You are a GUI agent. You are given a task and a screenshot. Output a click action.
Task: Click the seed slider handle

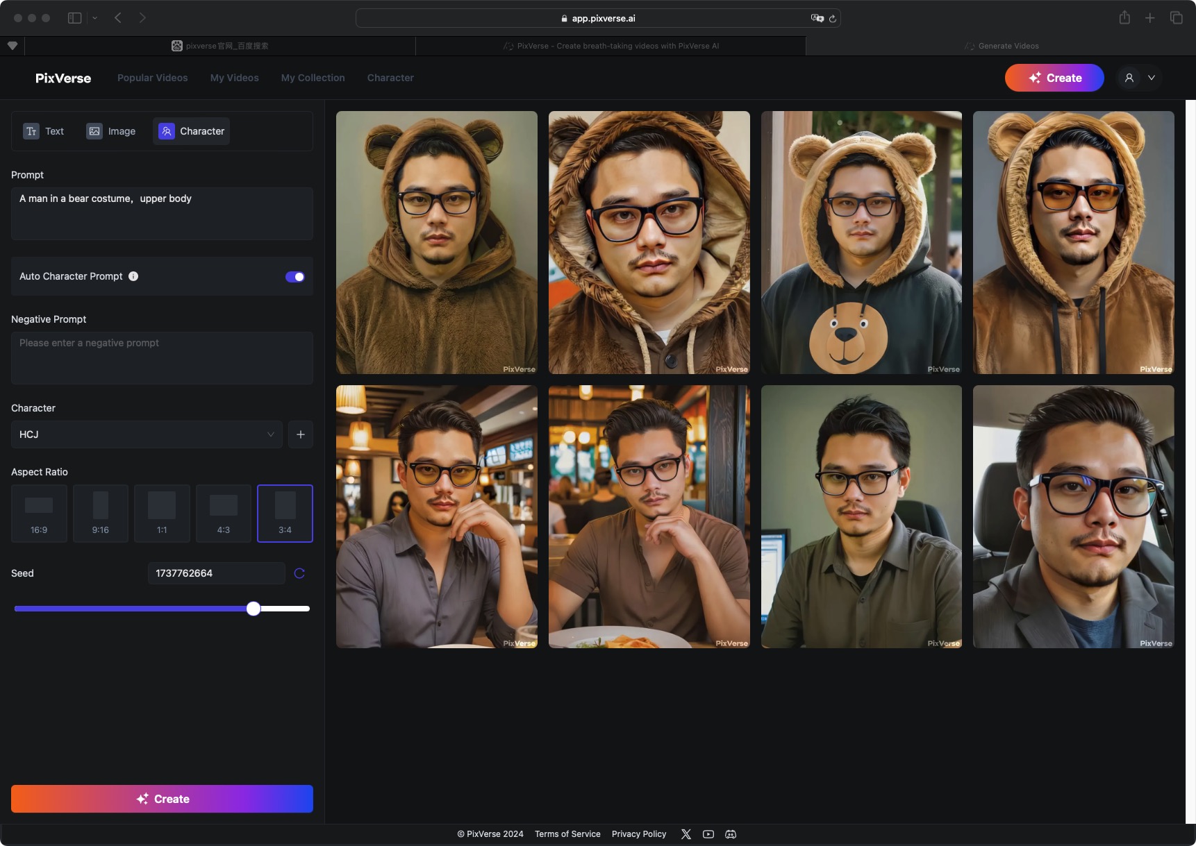click(254, 609)
